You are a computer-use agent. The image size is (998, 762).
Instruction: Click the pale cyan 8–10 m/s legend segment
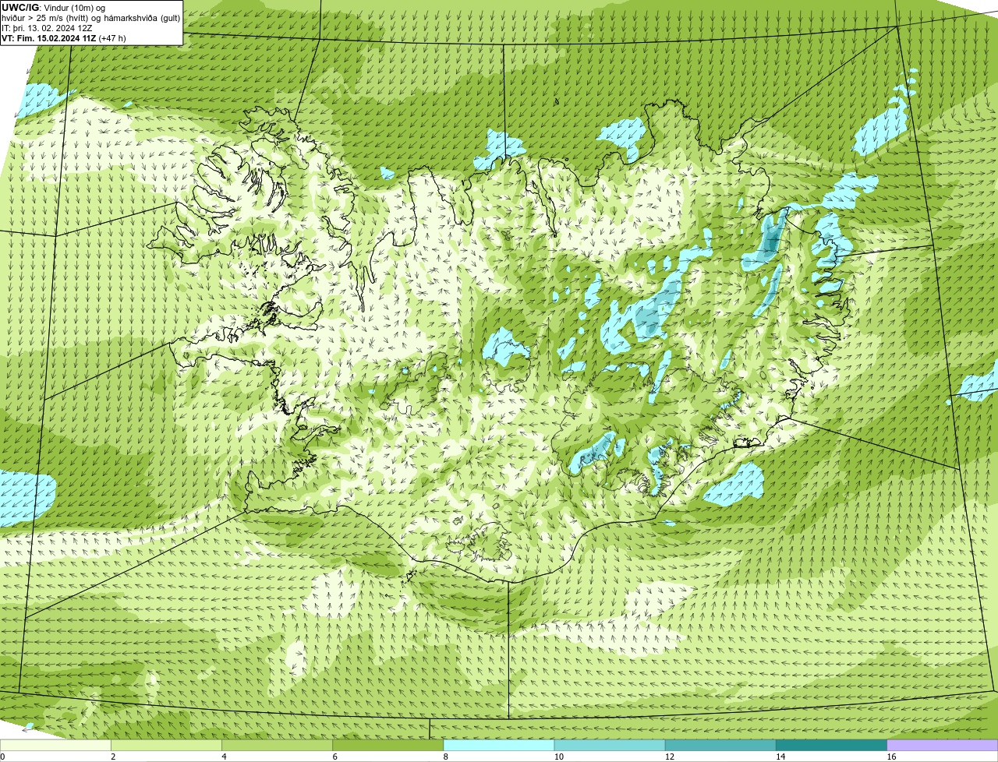point(499,746)
